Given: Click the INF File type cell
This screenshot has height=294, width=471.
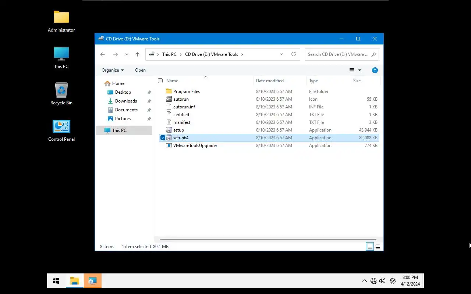Looking at the screenshot, I should pyautogui.click(x=316, y=107).
